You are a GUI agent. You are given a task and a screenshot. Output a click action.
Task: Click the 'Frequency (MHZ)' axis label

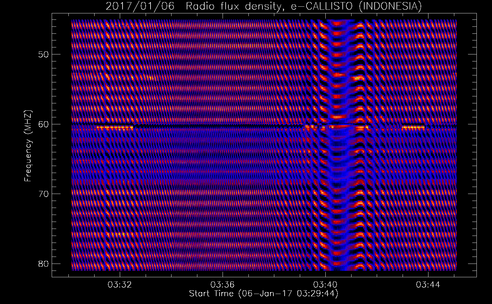click(x=28, y=146)
